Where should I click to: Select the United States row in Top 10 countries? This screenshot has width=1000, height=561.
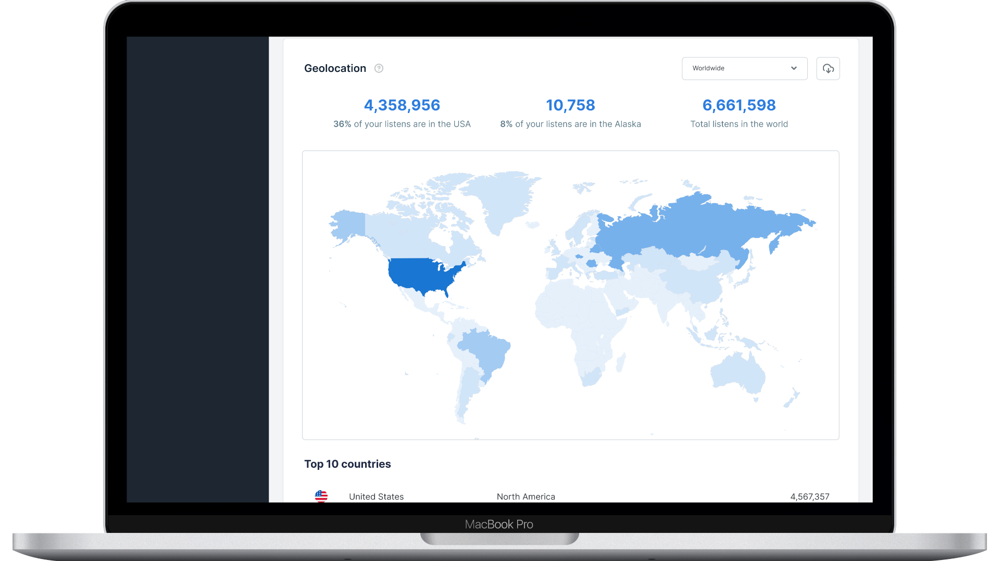pyautogui.click(x=571, y=496)
